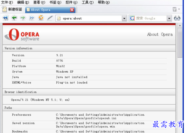This screenshot has height=133, width=186.
Task: Click the page icon in address field
Action: (59, 18)
